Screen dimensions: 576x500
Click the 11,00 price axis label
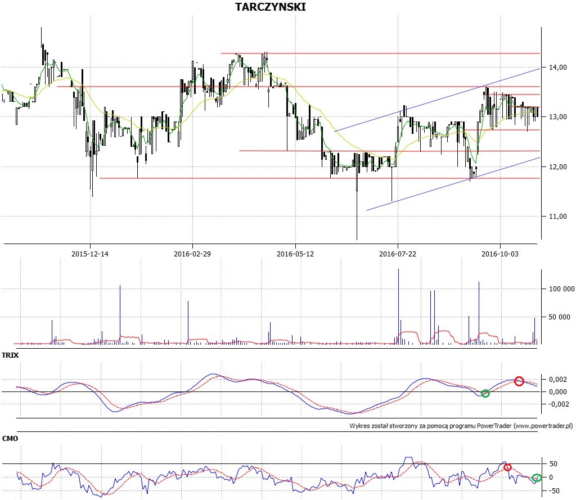(x=558, y=217)
